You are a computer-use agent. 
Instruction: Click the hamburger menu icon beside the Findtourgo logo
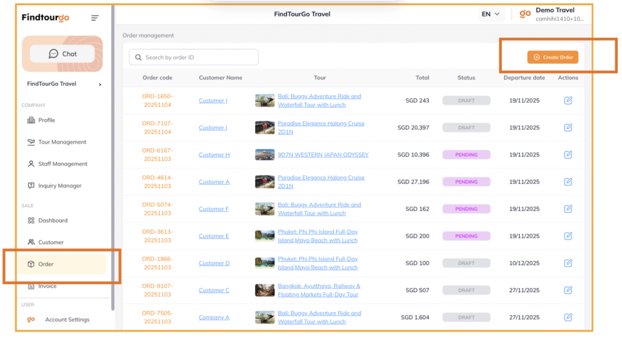click(x=95, y=18)
